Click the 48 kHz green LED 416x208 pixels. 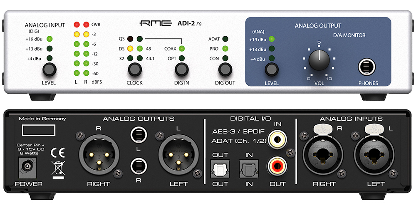point(140,49)
